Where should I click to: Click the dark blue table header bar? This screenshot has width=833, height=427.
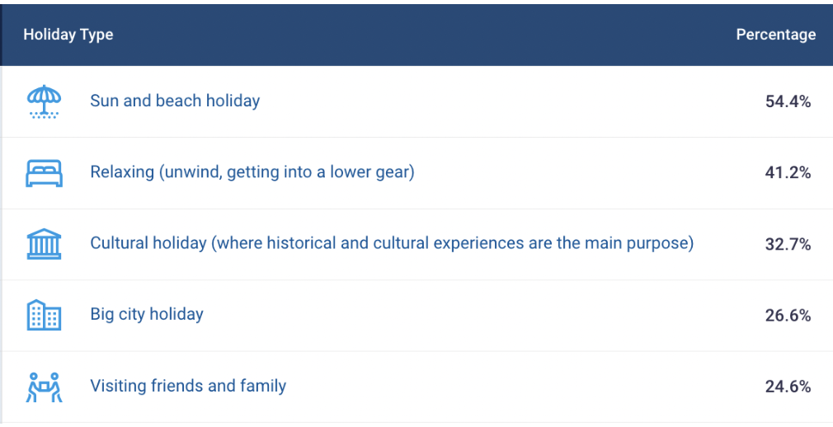click(x=416, y=35)
